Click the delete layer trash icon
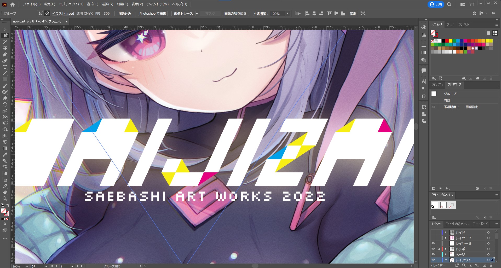 click(x=491, y=265)
